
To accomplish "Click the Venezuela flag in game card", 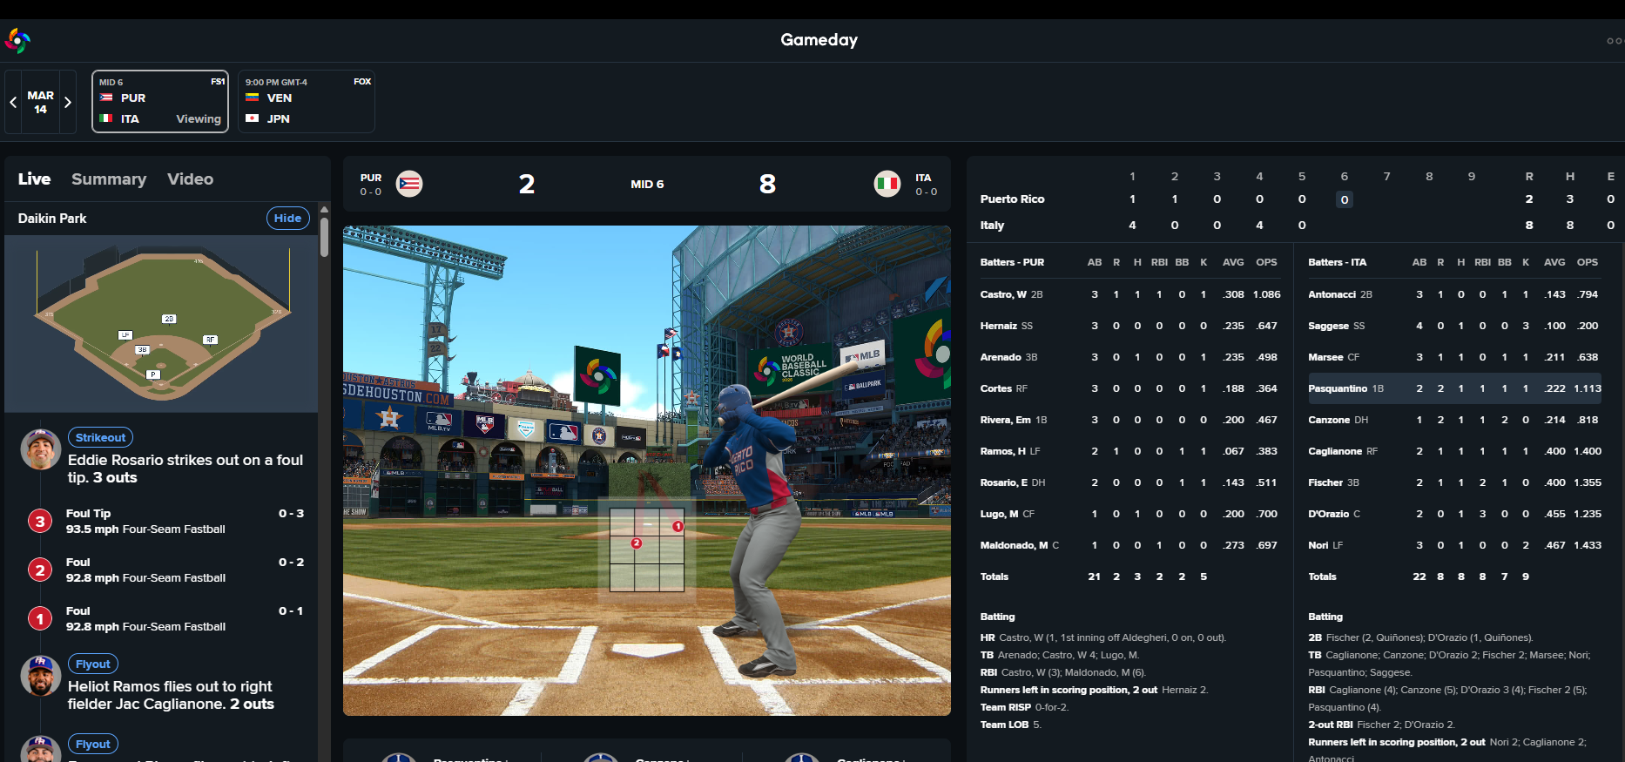I will coord(253,98).
